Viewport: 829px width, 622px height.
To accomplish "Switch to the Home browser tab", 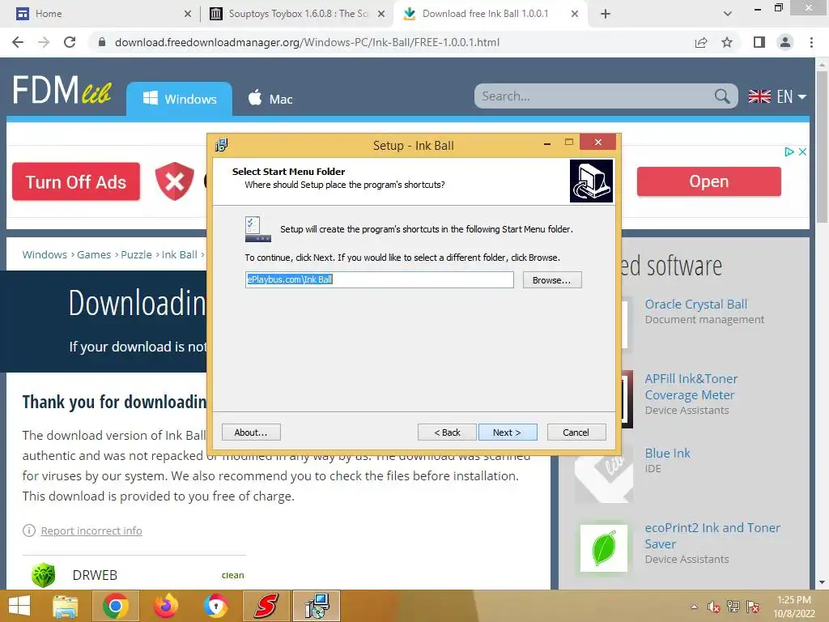I will tap(103, 14).
